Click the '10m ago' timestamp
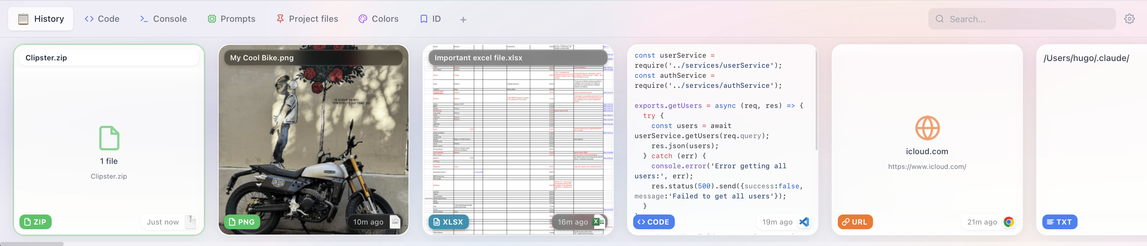The height and width of the screenshot is (246, 1147). [368, 222]
